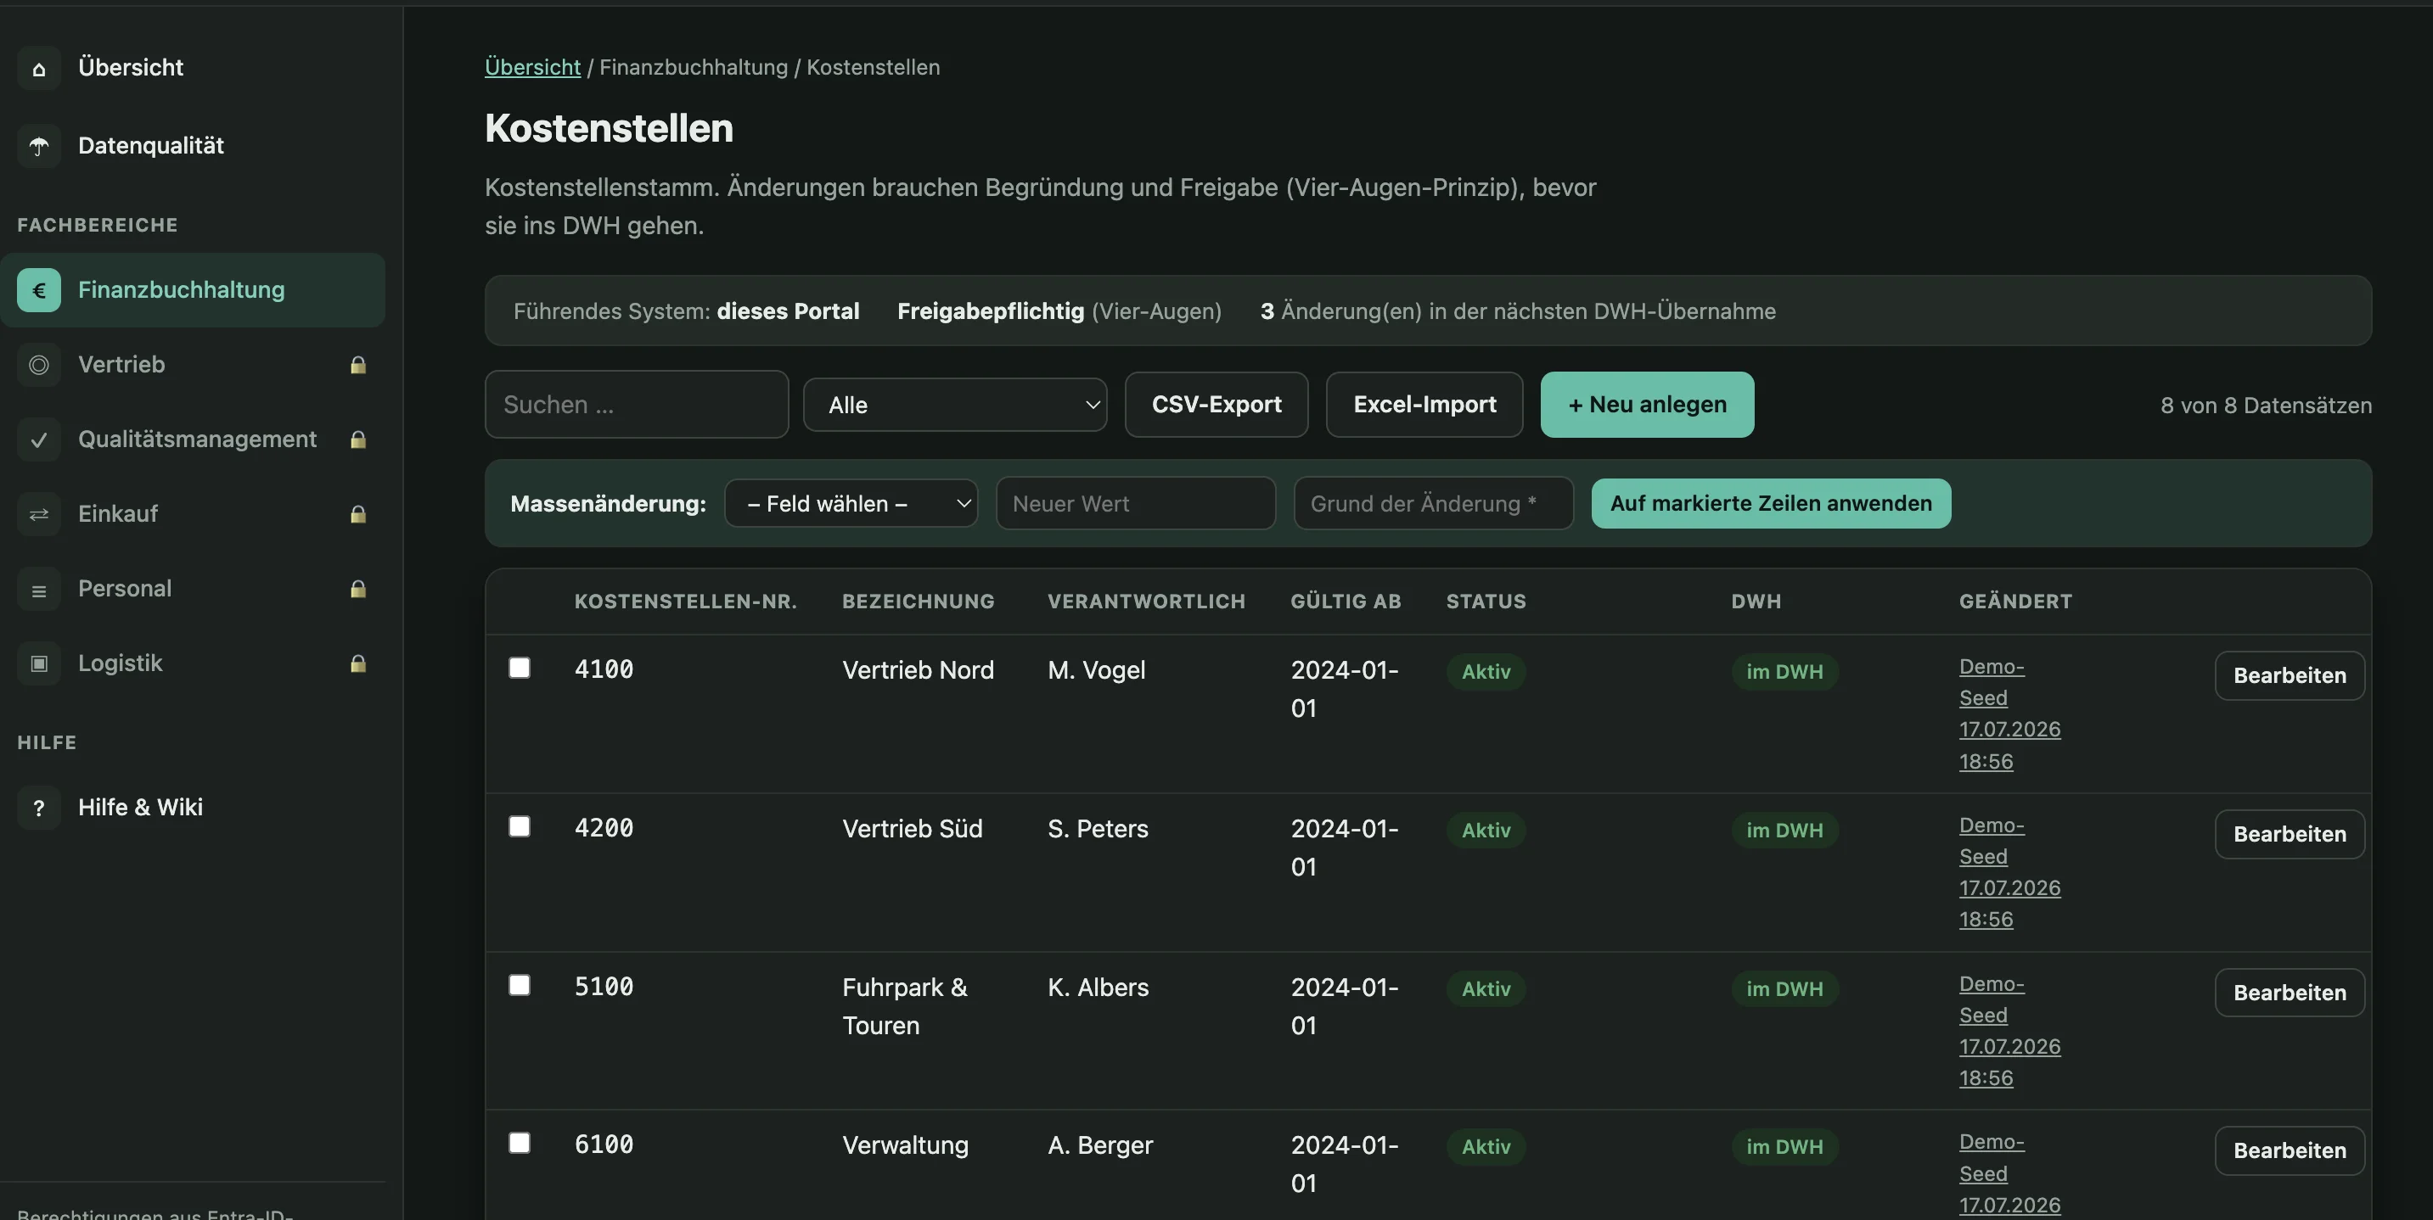The width and height of the screenshot is (2433, 1220).
Task: Click the name S. Peters
Action: click(1098, 828)
